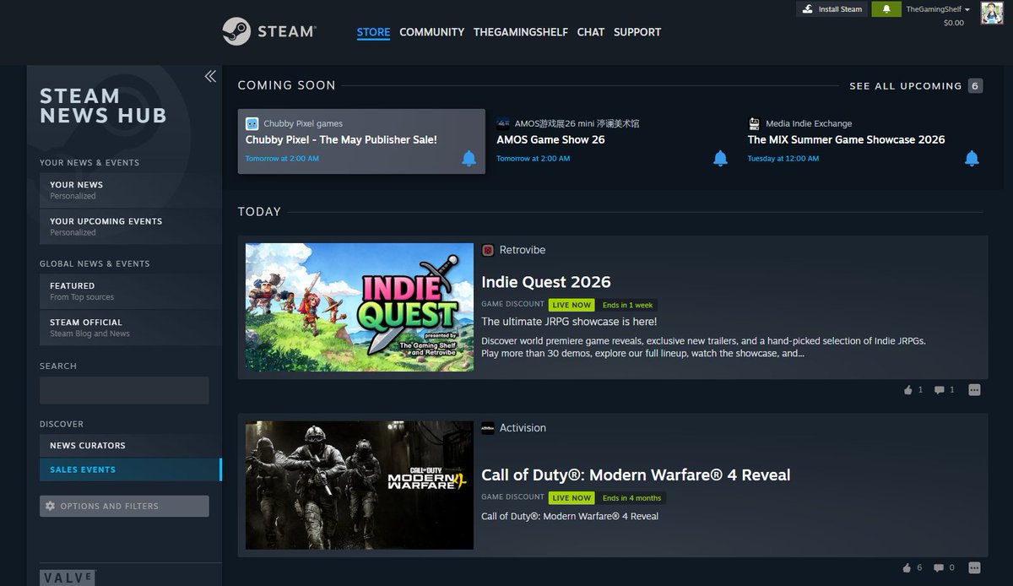Click 'Media Indie Exchange' publisher name
Image resolution: width=1013 pixels, height=586 pixels.
(809, 123)
